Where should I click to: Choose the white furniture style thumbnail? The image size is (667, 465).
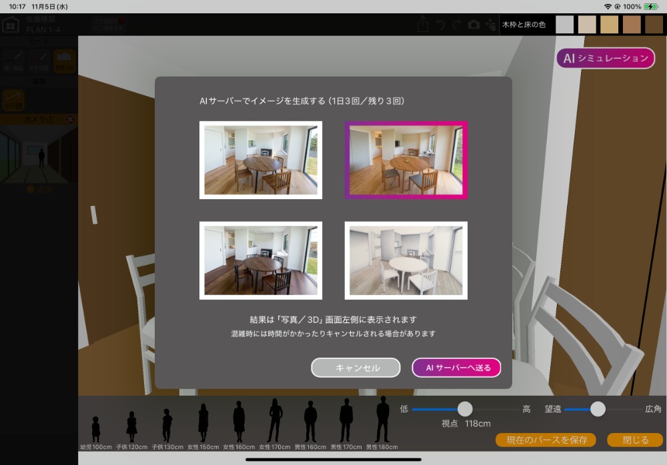[x=406, y=260]
